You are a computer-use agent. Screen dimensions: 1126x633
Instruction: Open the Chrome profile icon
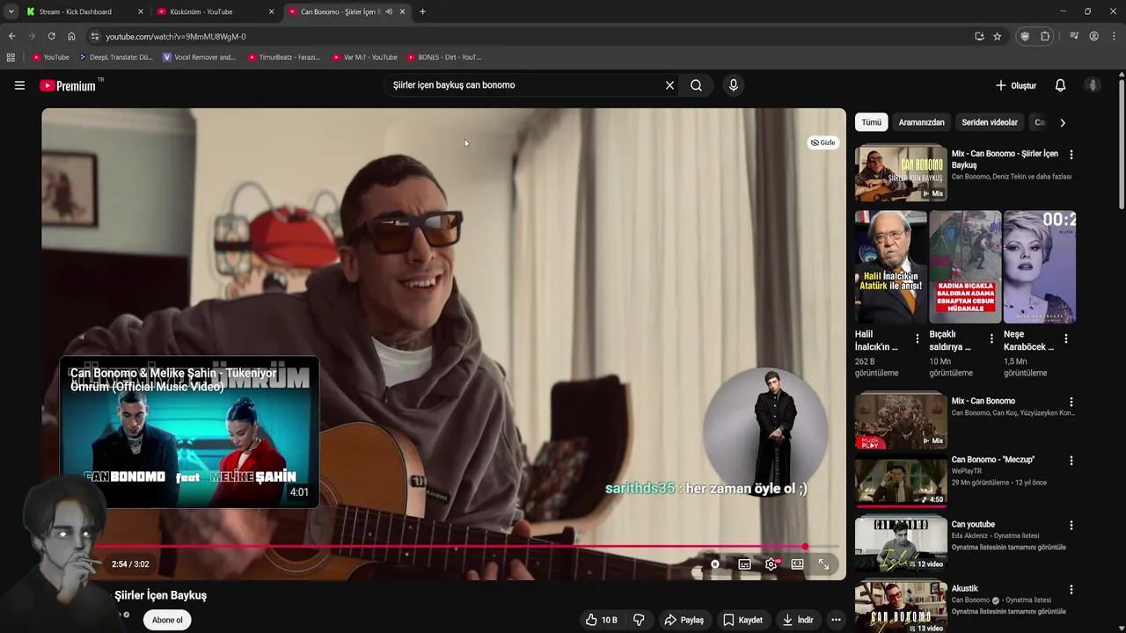coord(1093,36)
